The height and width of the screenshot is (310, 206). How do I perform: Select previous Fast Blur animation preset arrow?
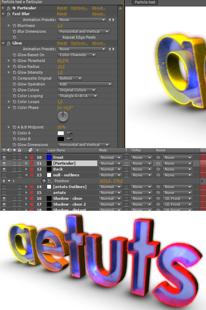click(x=110, y=20)
